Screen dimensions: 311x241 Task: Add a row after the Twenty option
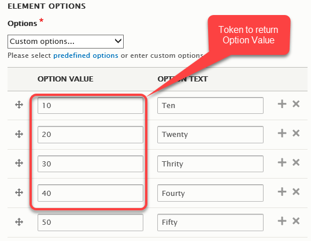(x=282, y=133)
